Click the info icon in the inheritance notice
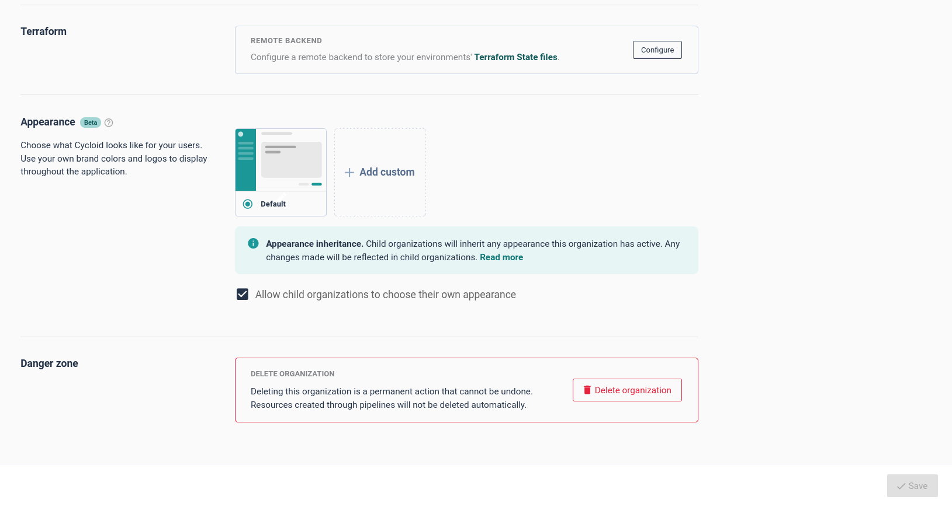The width and height of the screenshot is (952, 507). point(253,244)
